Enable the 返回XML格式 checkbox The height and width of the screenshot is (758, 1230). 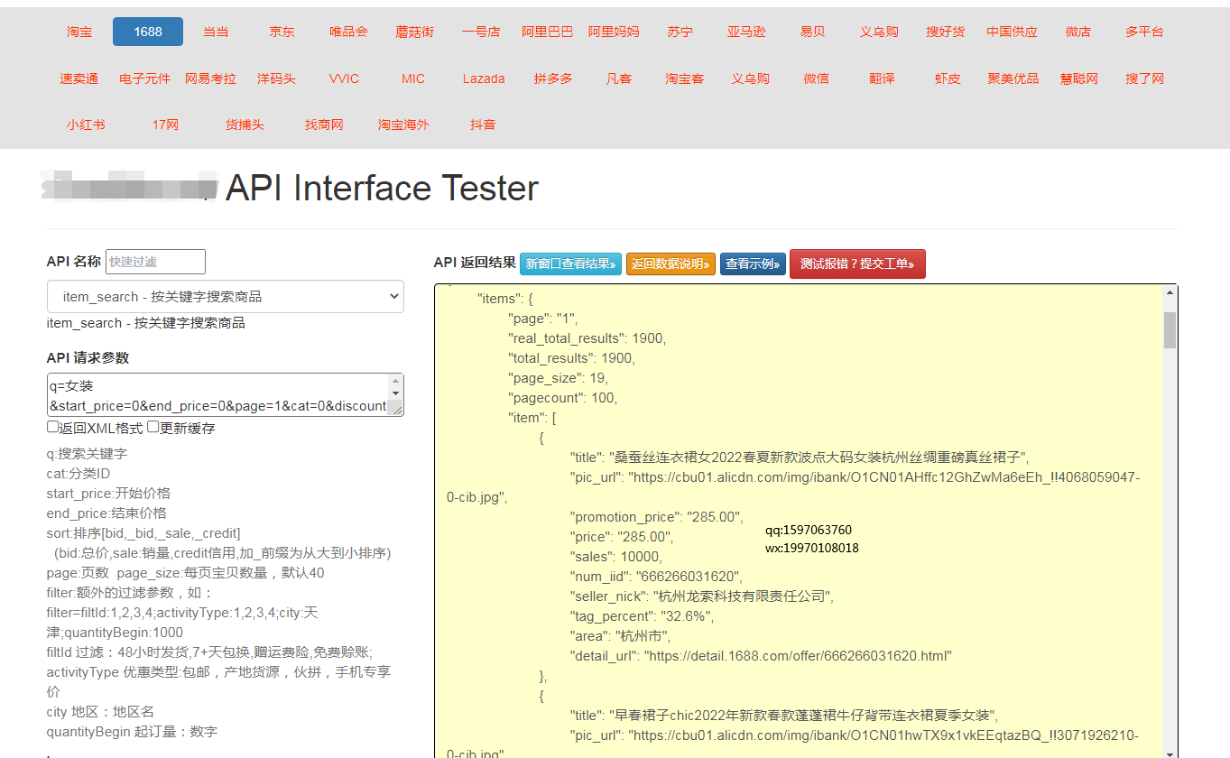point(53,427)
